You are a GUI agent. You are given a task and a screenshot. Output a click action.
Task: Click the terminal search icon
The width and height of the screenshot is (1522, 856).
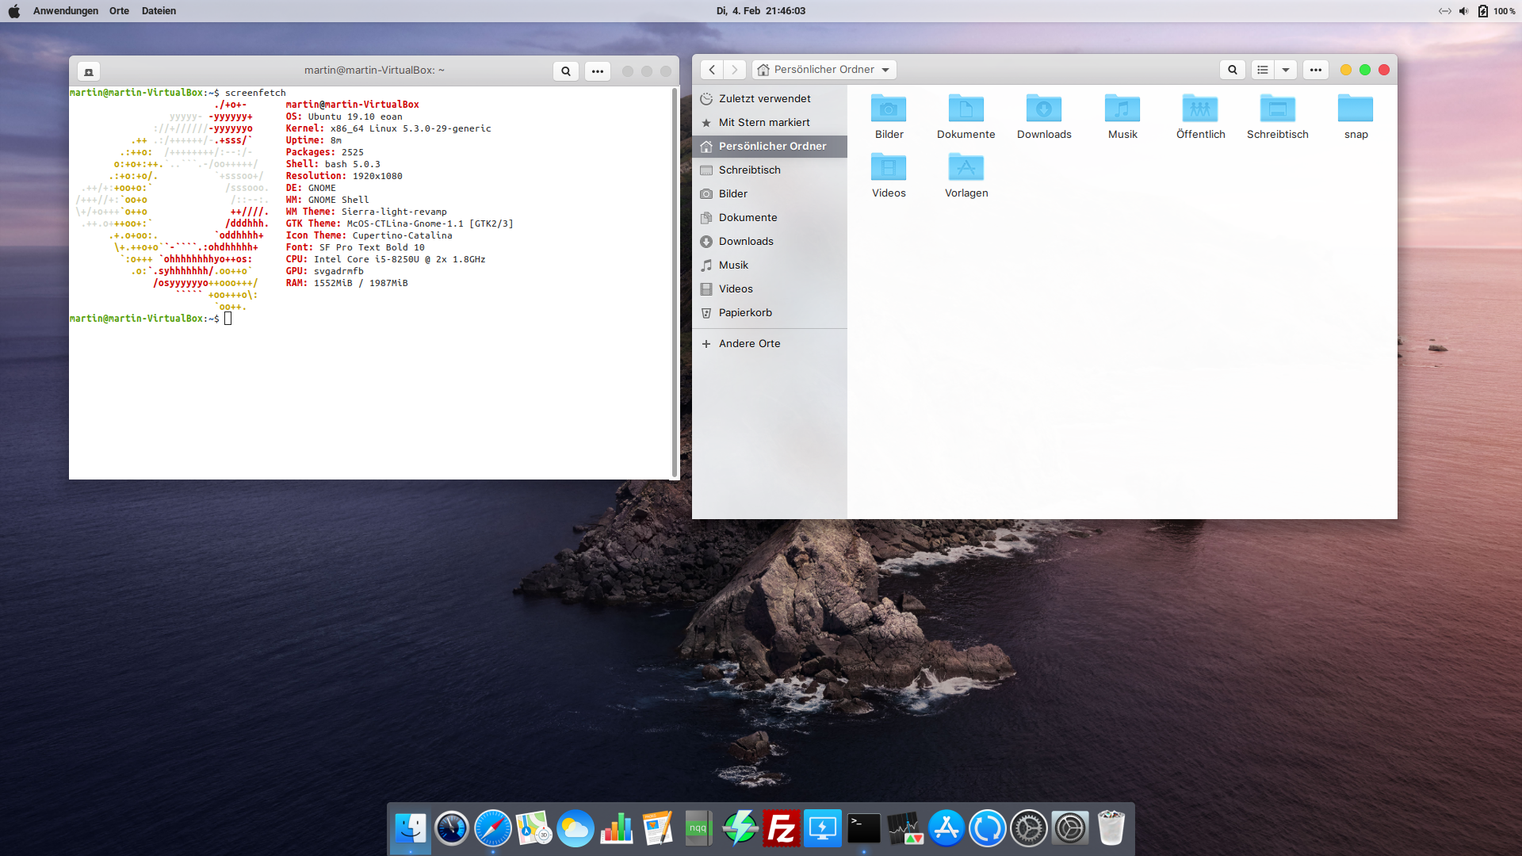tap(566, 71)
